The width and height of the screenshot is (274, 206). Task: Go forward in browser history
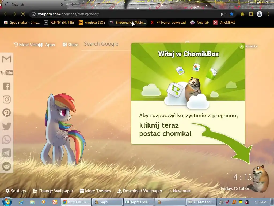click(14, 14)
